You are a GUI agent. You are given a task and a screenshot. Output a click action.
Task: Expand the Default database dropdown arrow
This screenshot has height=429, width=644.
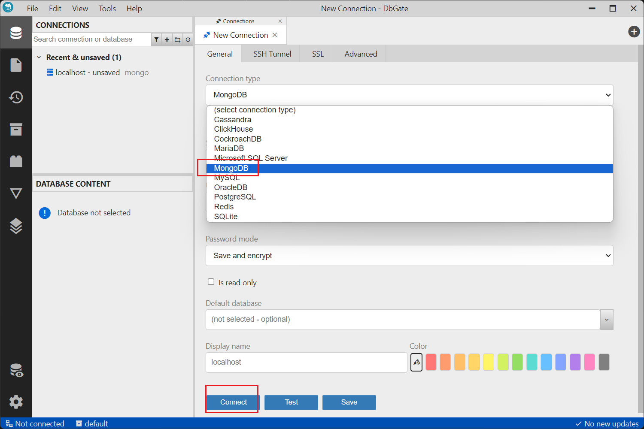point(607,320)
